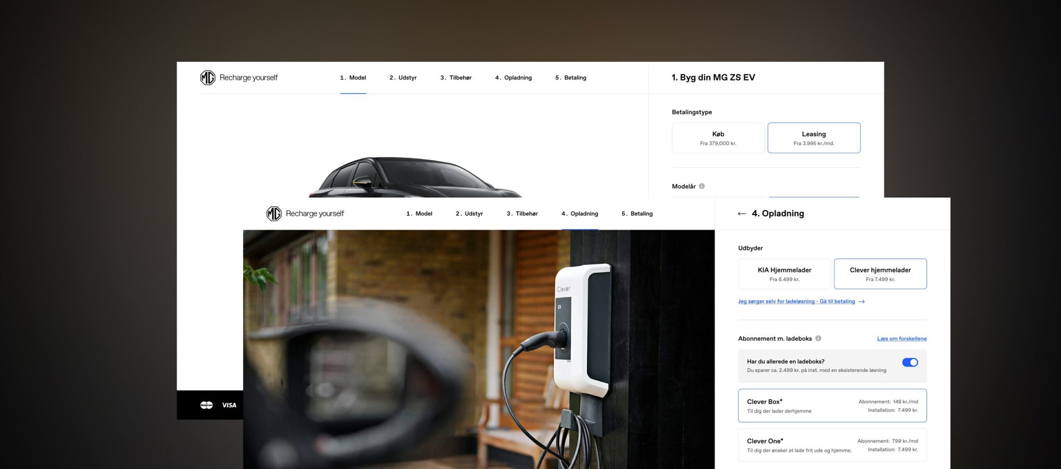Select the Leasing payment type option
1061x469 pixels.
pos(813,138)
